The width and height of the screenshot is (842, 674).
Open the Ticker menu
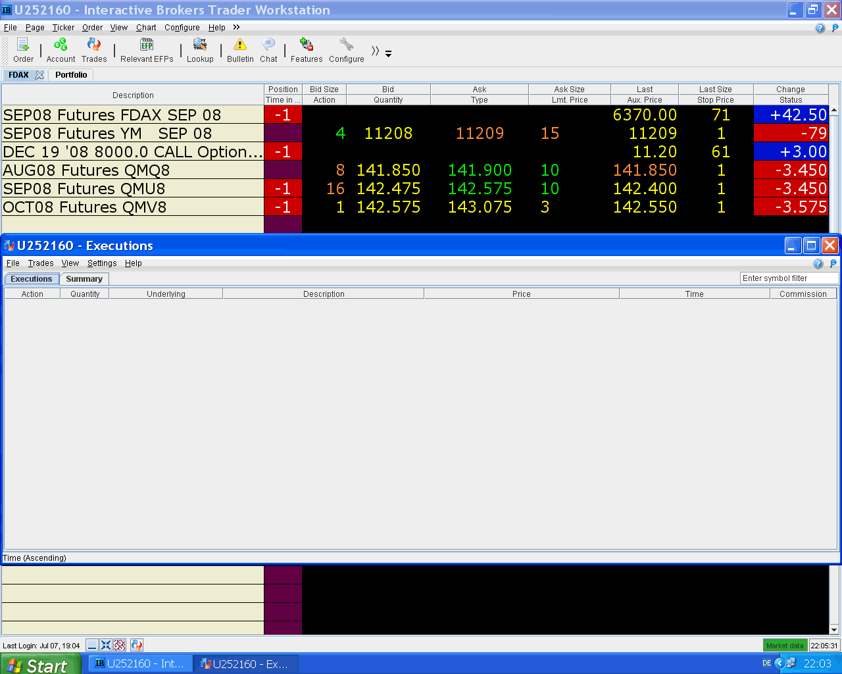point(63,28)
